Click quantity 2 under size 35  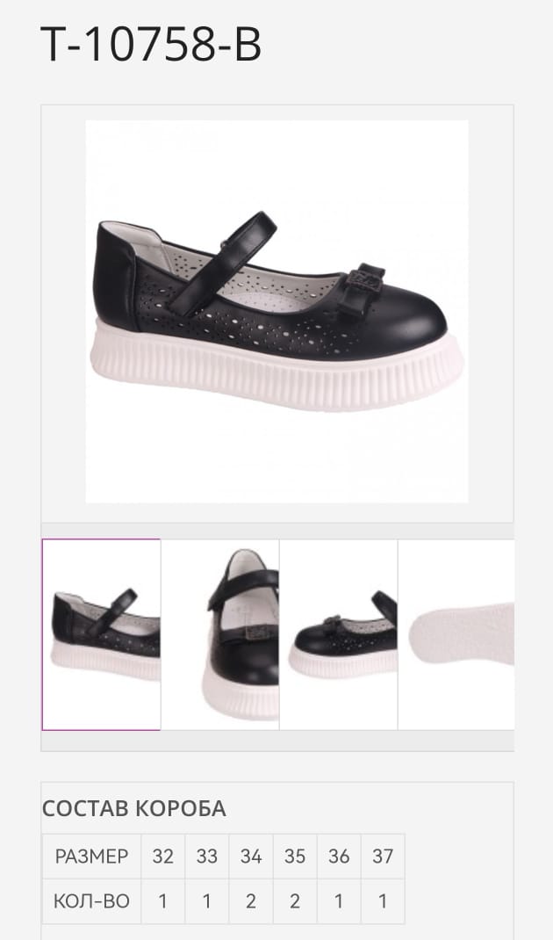click(295, 901)
